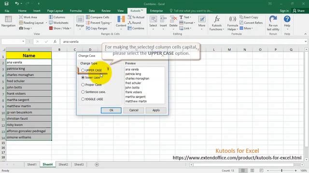This screenshot has width=309, height=173.
Task: Select the Proper Case radio option
Action: point(83,85)
